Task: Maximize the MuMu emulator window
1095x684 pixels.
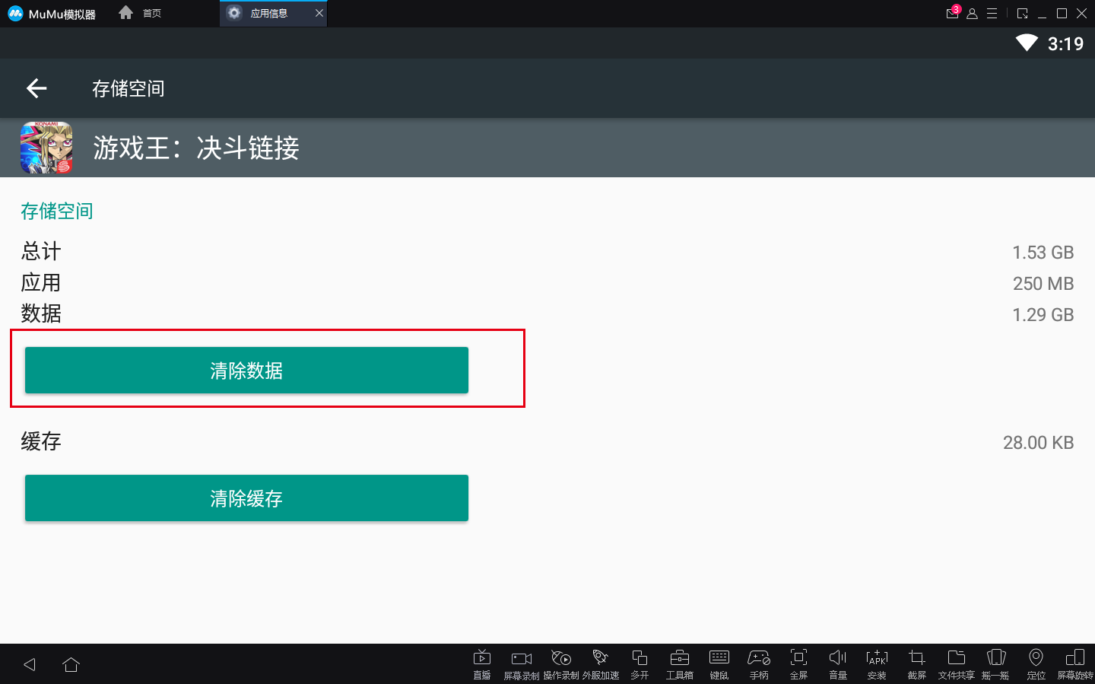Action: tap(1062, 14)
